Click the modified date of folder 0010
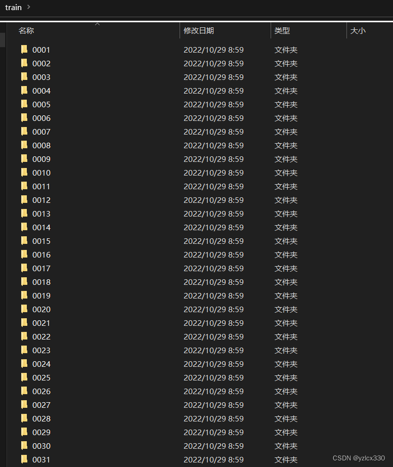 [213, 173]
